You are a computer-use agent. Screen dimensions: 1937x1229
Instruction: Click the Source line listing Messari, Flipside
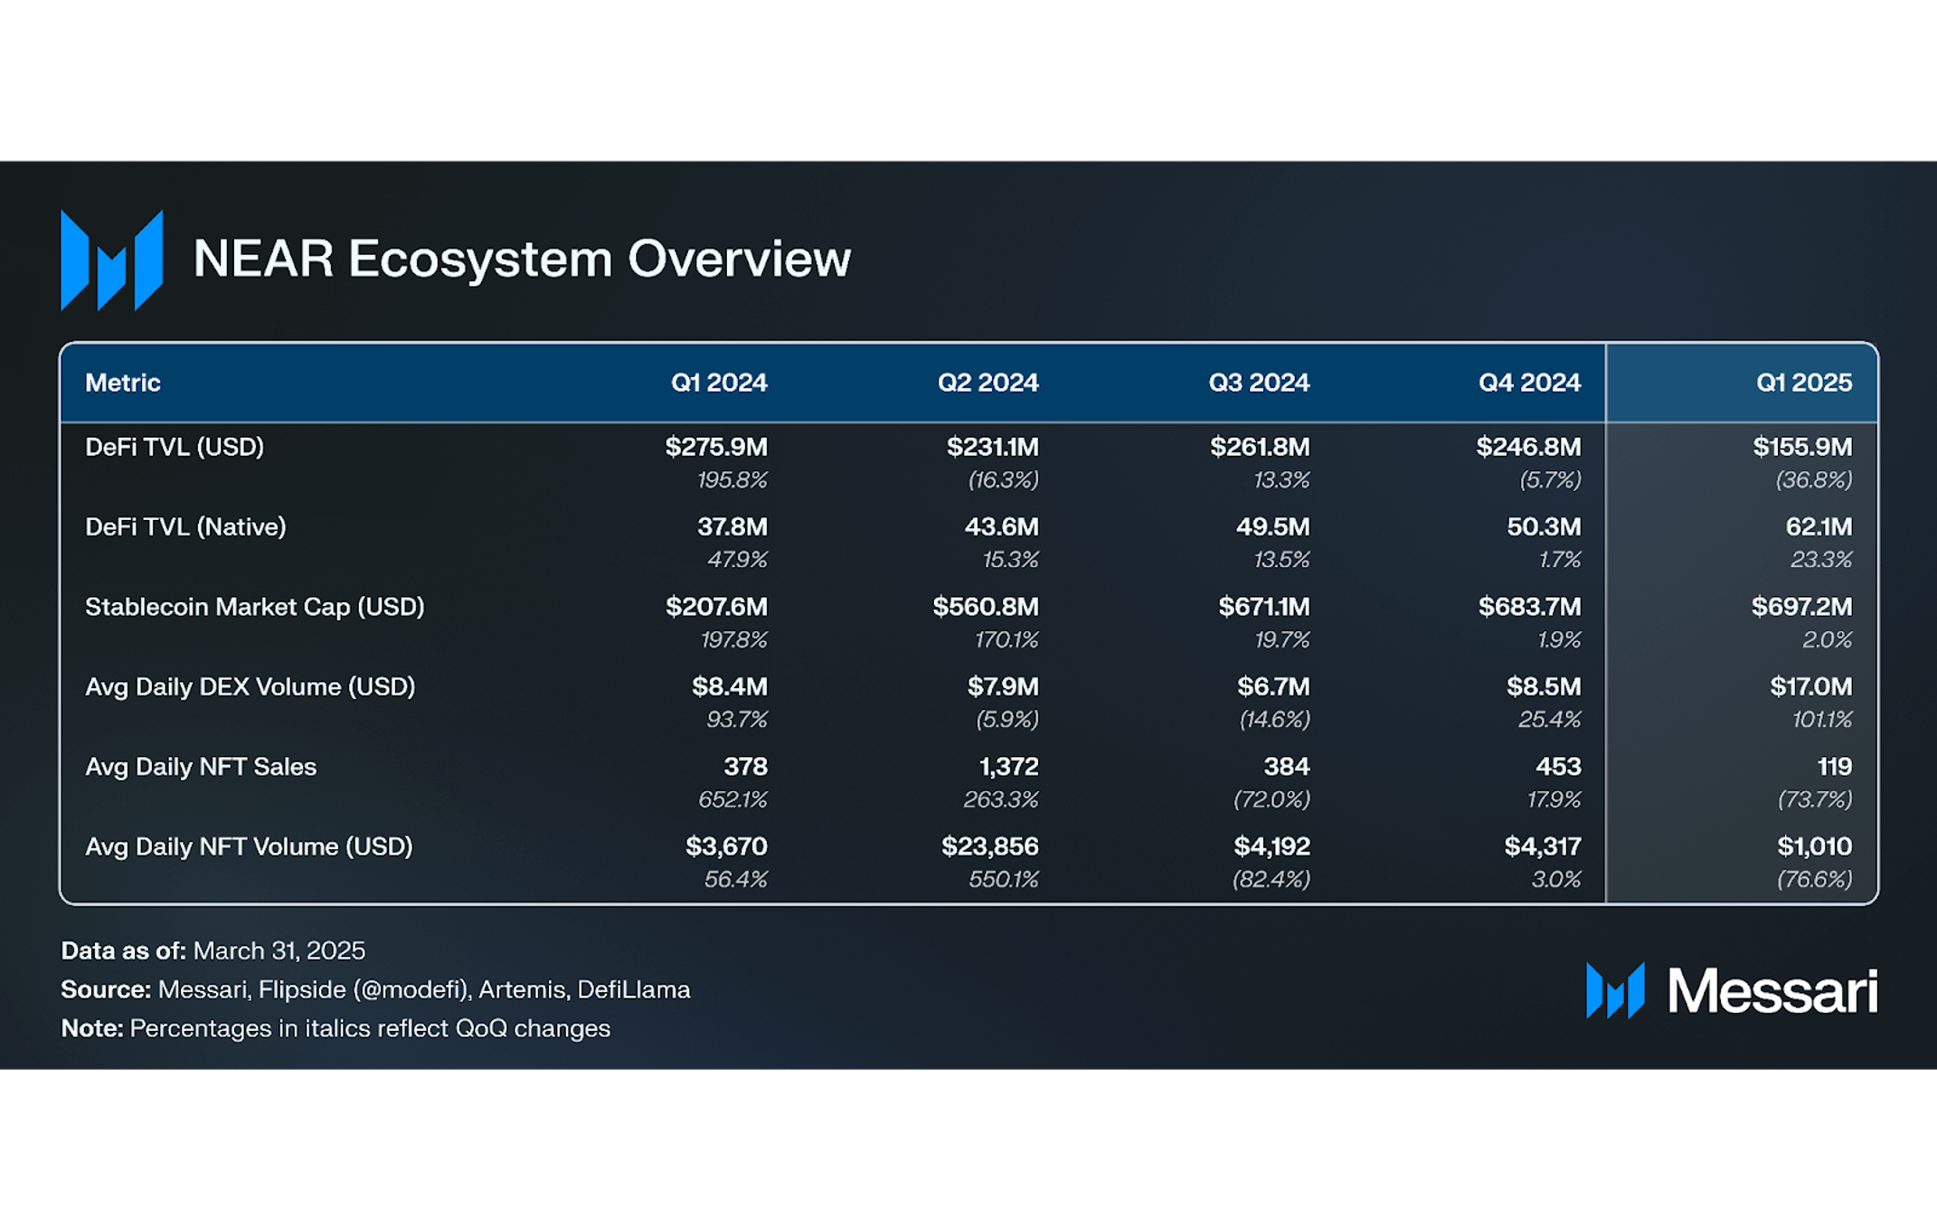point(375,989)
